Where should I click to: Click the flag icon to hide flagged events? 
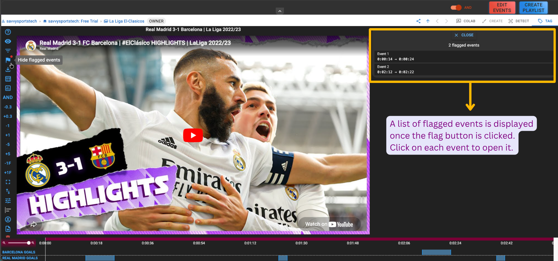tap(8, 60)
